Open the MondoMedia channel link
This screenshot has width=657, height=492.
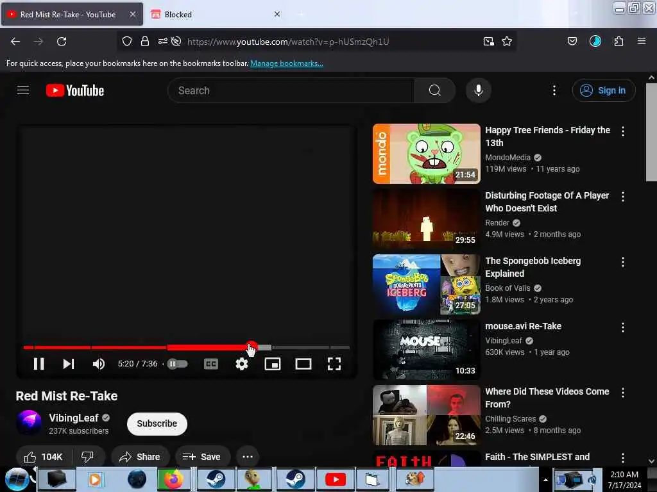508,158
